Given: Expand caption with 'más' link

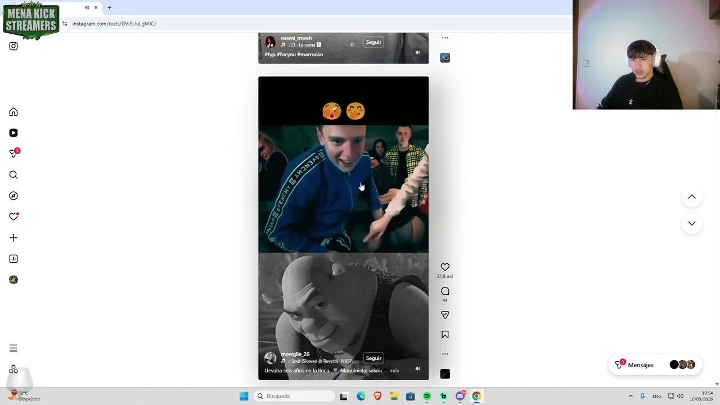Looking at the screenshot, I should tap(394, 371).
